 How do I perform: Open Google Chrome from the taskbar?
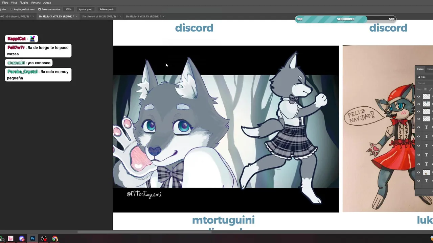[x=55, y=239]
